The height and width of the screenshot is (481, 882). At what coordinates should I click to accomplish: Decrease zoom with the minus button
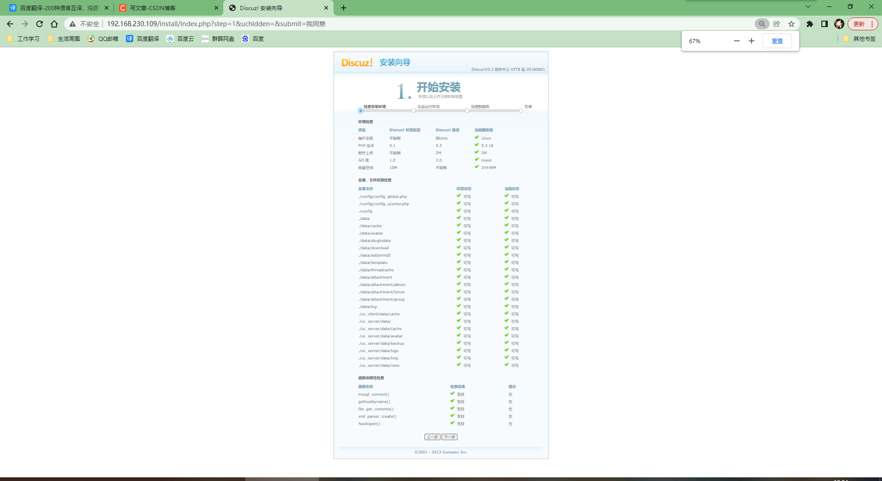coord(737,41)
